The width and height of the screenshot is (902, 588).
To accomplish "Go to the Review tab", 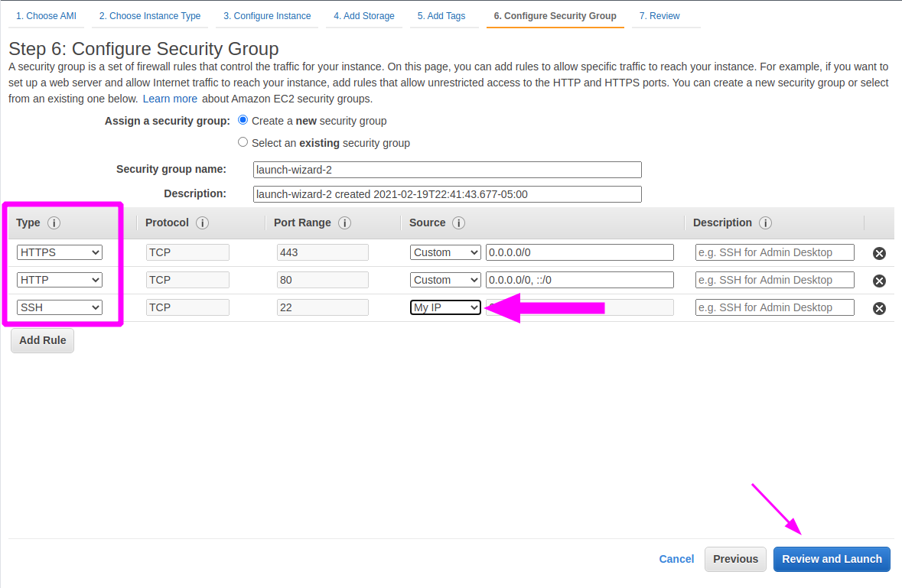I will [659, 15].
